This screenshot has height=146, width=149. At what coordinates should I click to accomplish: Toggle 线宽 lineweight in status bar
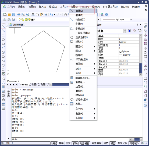pyautogui.click(x=106, y=143)
